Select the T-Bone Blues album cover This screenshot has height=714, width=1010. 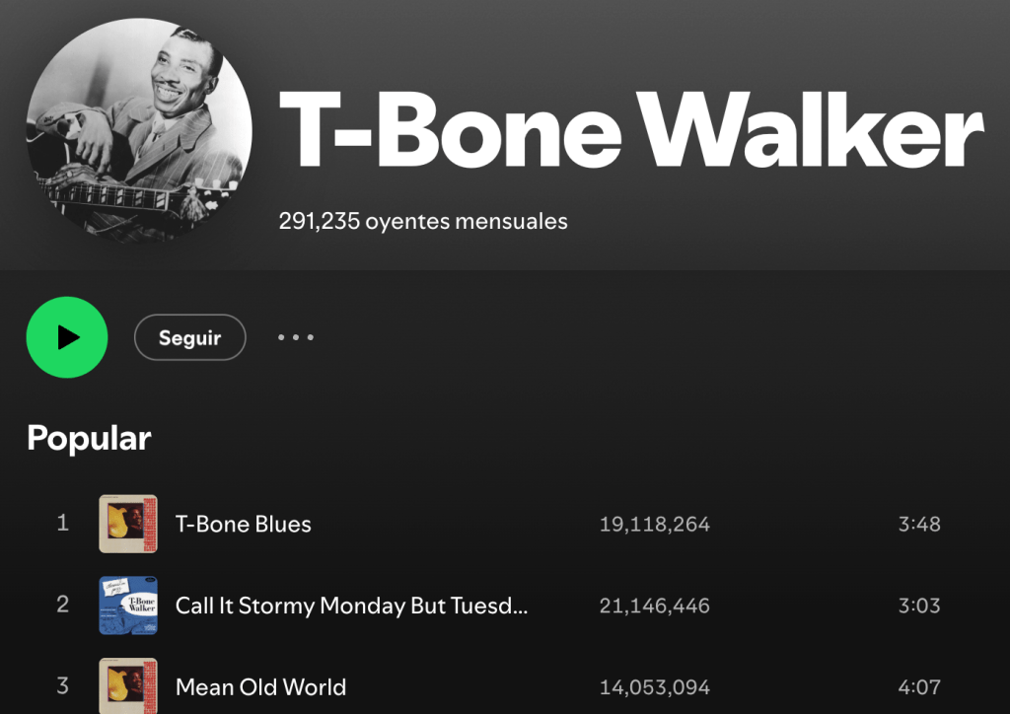tap(128, 524)
